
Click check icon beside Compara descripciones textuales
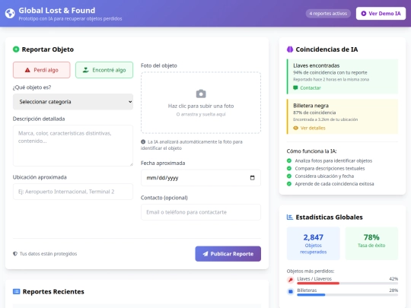[289, 168]
